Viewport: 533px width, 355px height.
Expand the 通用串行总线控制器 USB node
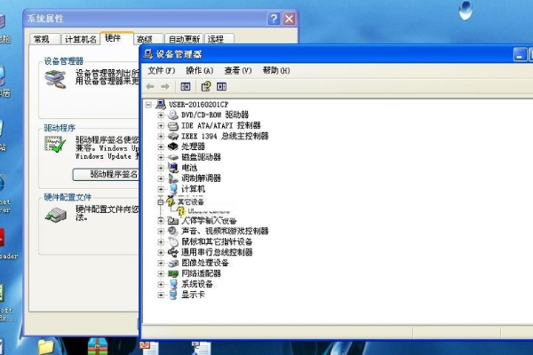(x=161, y=252)
